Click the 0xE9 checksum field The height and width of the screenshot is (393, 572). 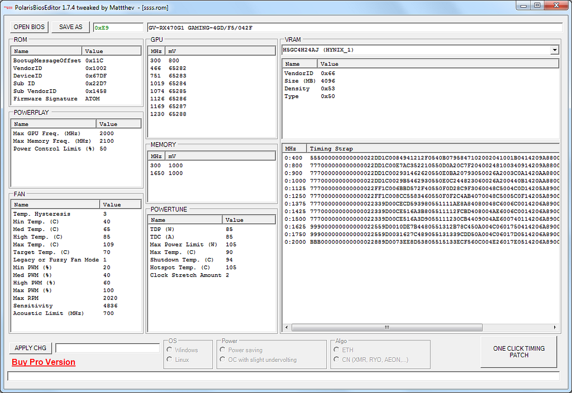118,27
